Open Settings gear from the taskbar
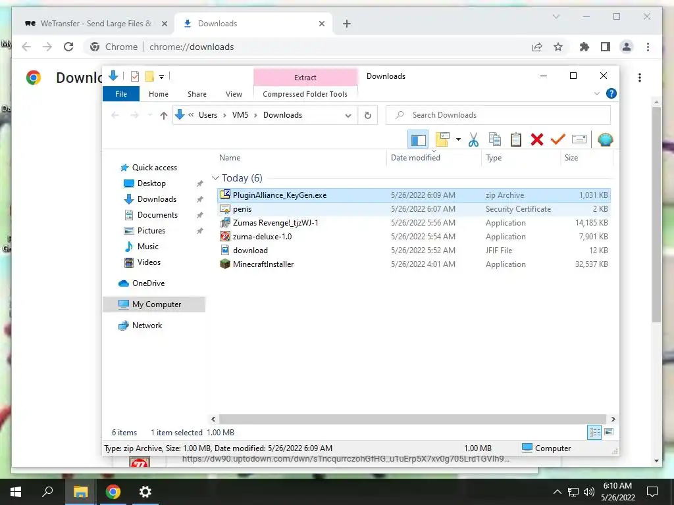The width and height of the screenshot is (674, 505). click(x=145, y=492)
